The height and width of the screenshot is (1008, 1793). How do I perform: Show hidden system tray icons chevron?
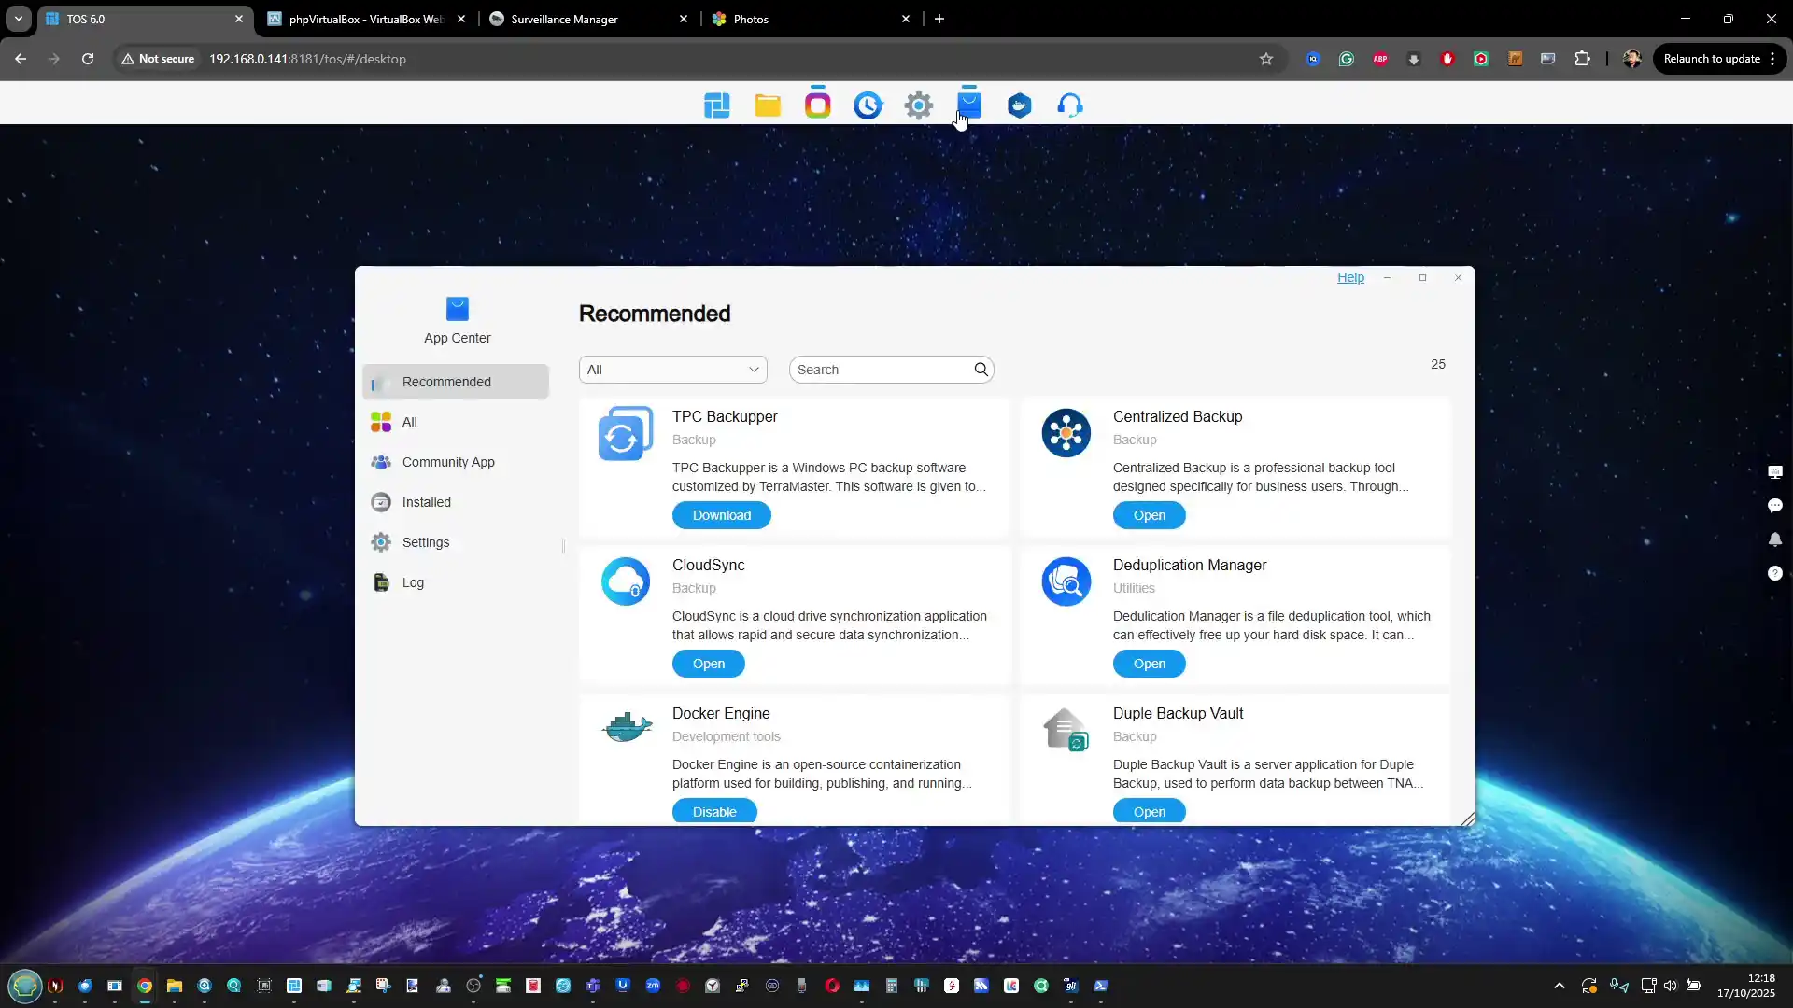(1559, 986)
